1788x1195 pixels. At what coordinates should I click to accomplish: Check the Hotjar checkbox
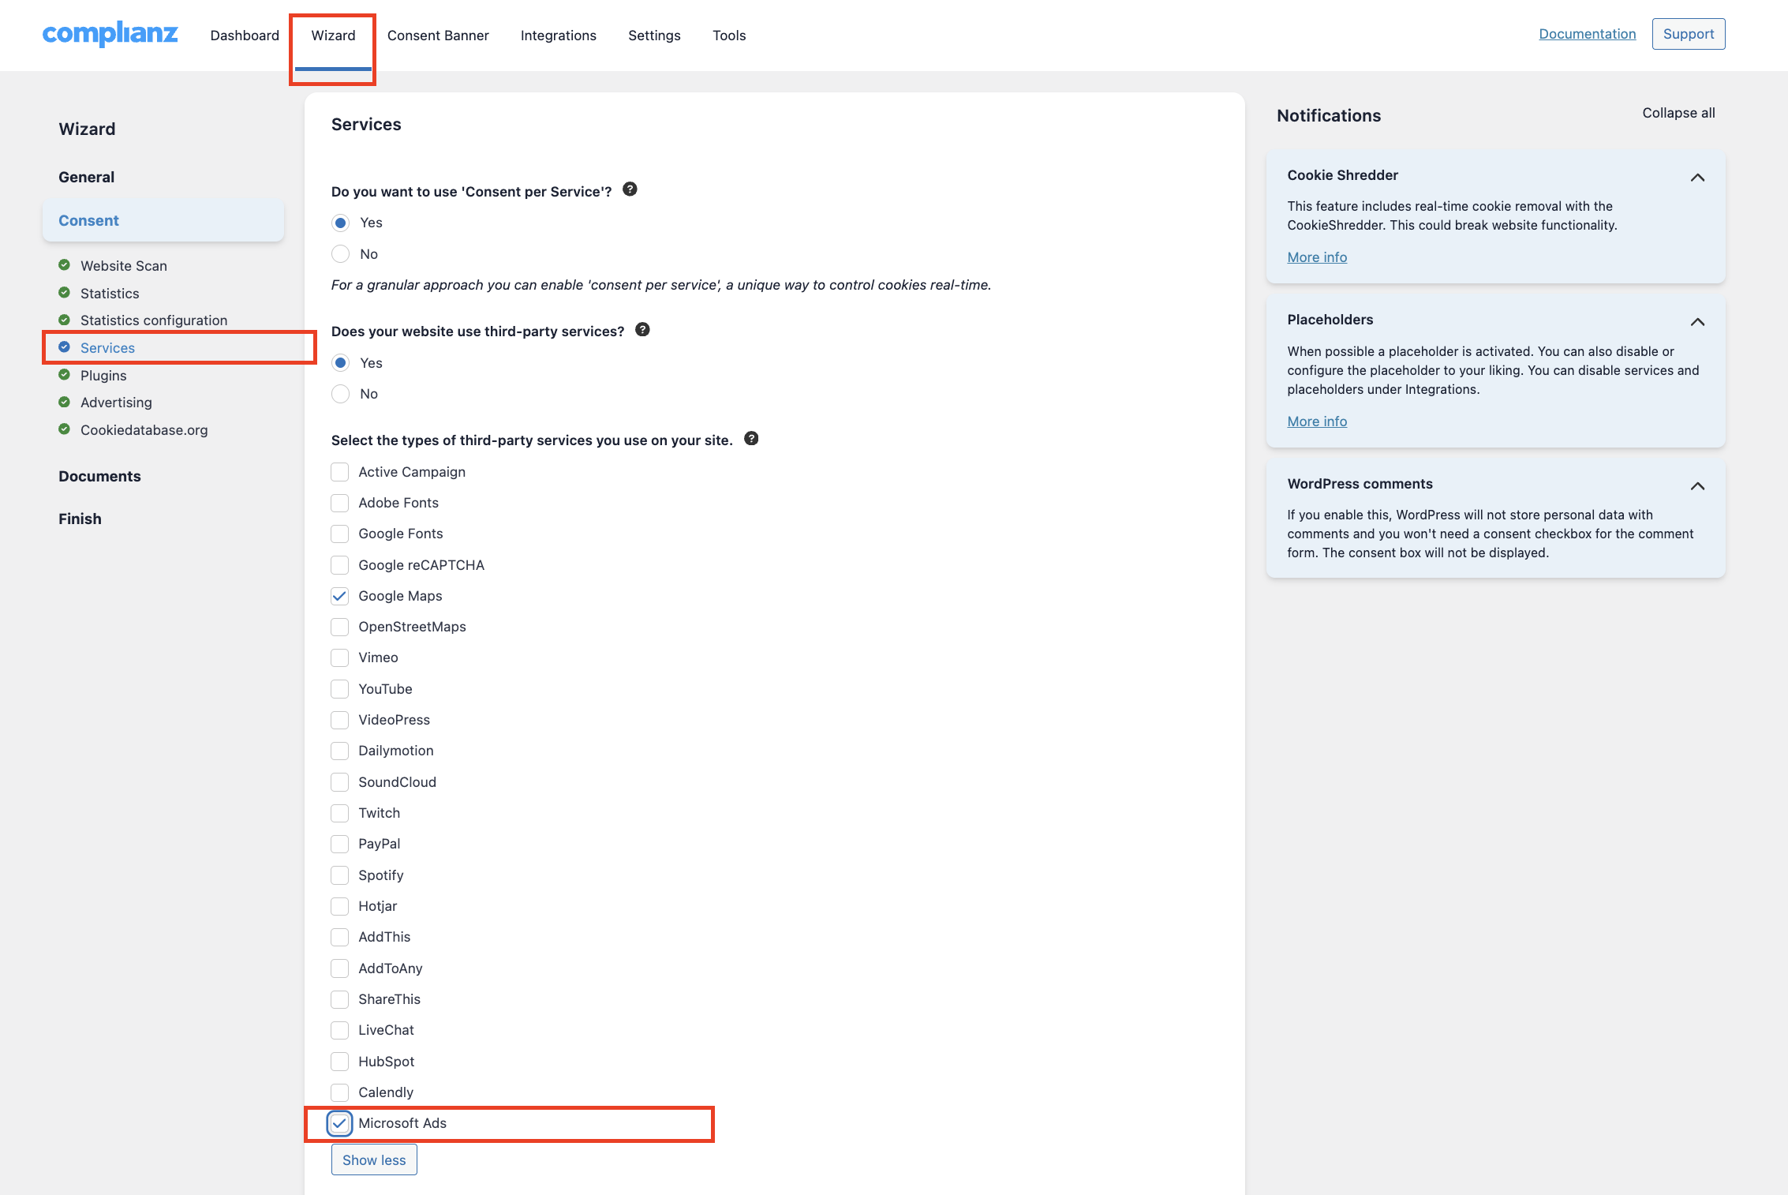pyautogui.click(x=339, y=906)
